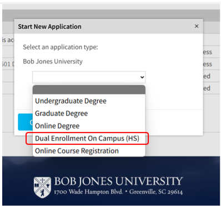Click the partial '501' text on left edge
Image resolution: width=221 pixels, height=206 pixels.
8,64
